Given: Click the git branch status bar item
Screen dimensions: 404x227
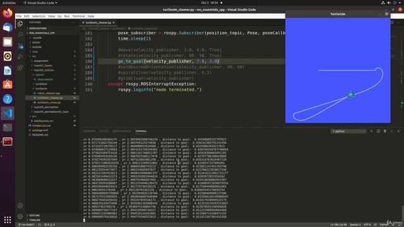Looking at the screenshot, I should click(27, 224).
